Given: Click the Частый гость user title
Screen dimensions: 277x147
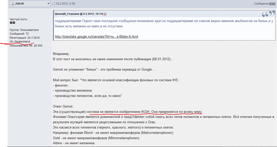Looking at the screenshot, I should click(18, 19).
